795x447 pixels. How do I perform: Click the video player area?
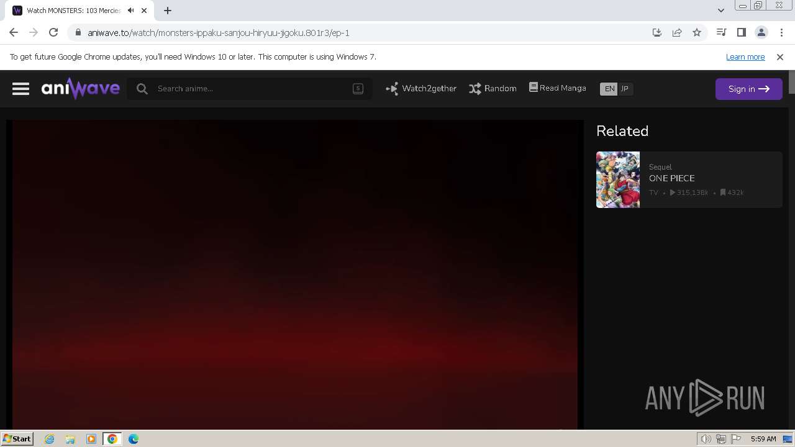295,274
